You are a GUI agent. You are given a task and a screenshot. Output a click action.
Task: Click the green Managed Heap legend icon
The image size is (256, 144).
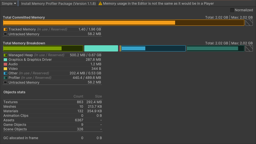click(x=5, y=55)
